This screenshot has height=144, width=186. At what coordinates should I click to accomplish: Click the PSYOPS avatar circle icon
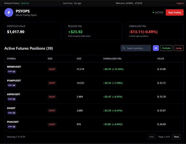[9, 13]
